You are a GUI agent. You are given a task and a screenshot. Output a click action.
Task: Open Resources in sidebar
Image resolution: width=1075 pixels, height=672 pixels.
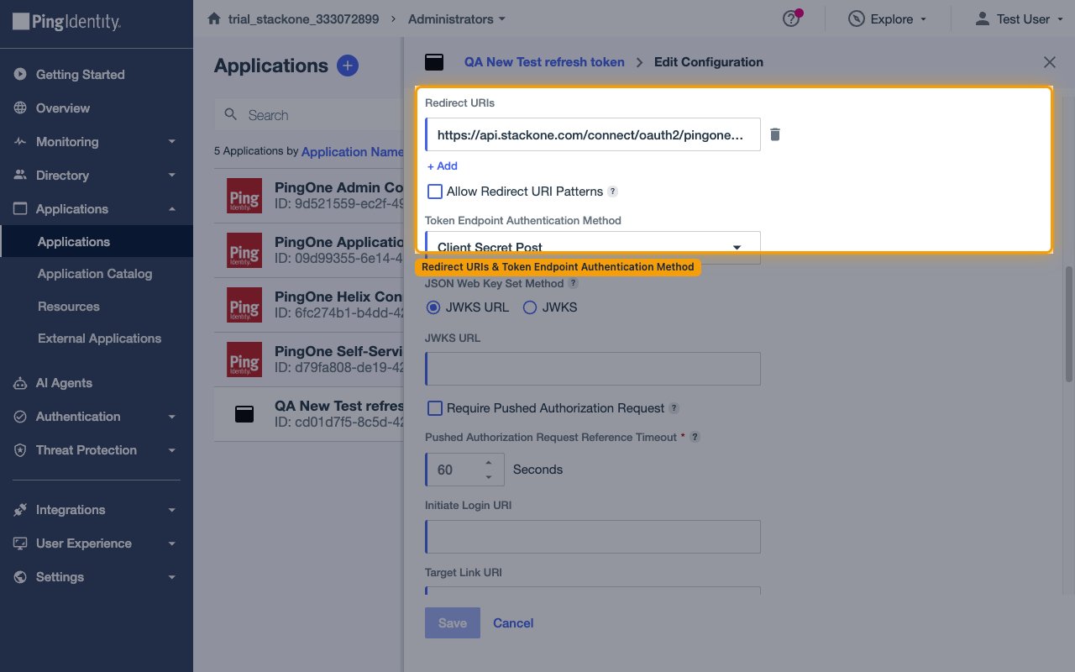69,307
